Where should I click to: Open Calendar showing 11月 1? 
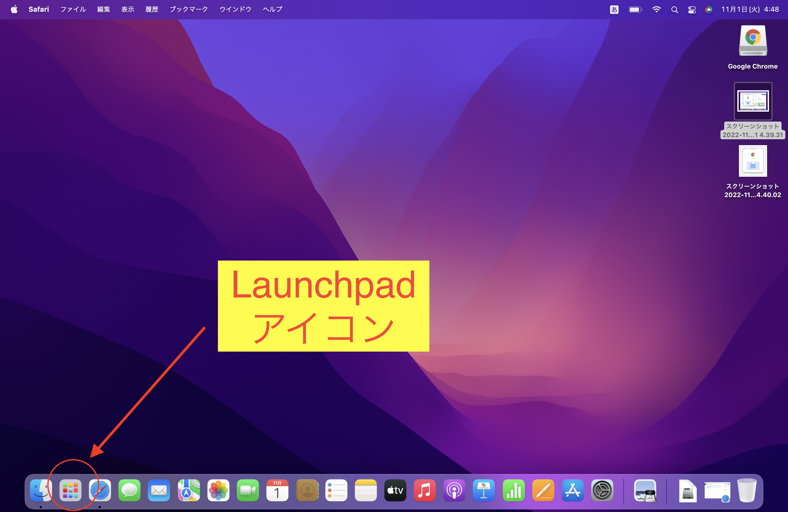pos(277,490)
